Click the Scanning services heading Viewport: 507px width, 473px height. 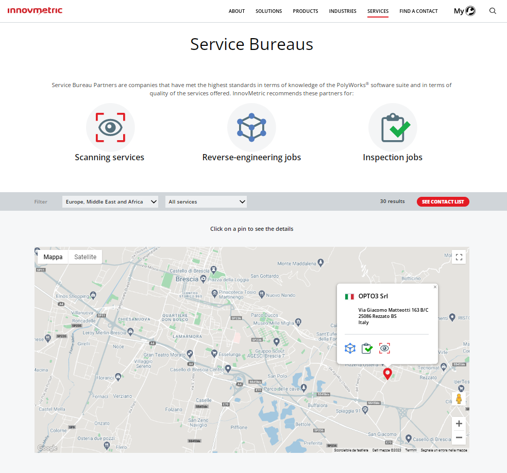pyautogui.click(x=110, y=157)
